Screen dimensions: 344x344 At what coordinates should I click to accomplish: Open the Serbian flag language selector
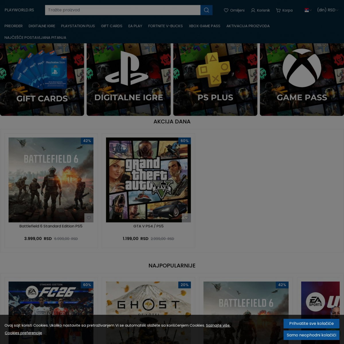pos(308,10)
